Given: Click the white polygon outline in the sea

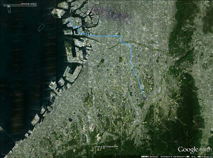Looking at the screenshot, I should pyautogui.click(x=41, y=27).
